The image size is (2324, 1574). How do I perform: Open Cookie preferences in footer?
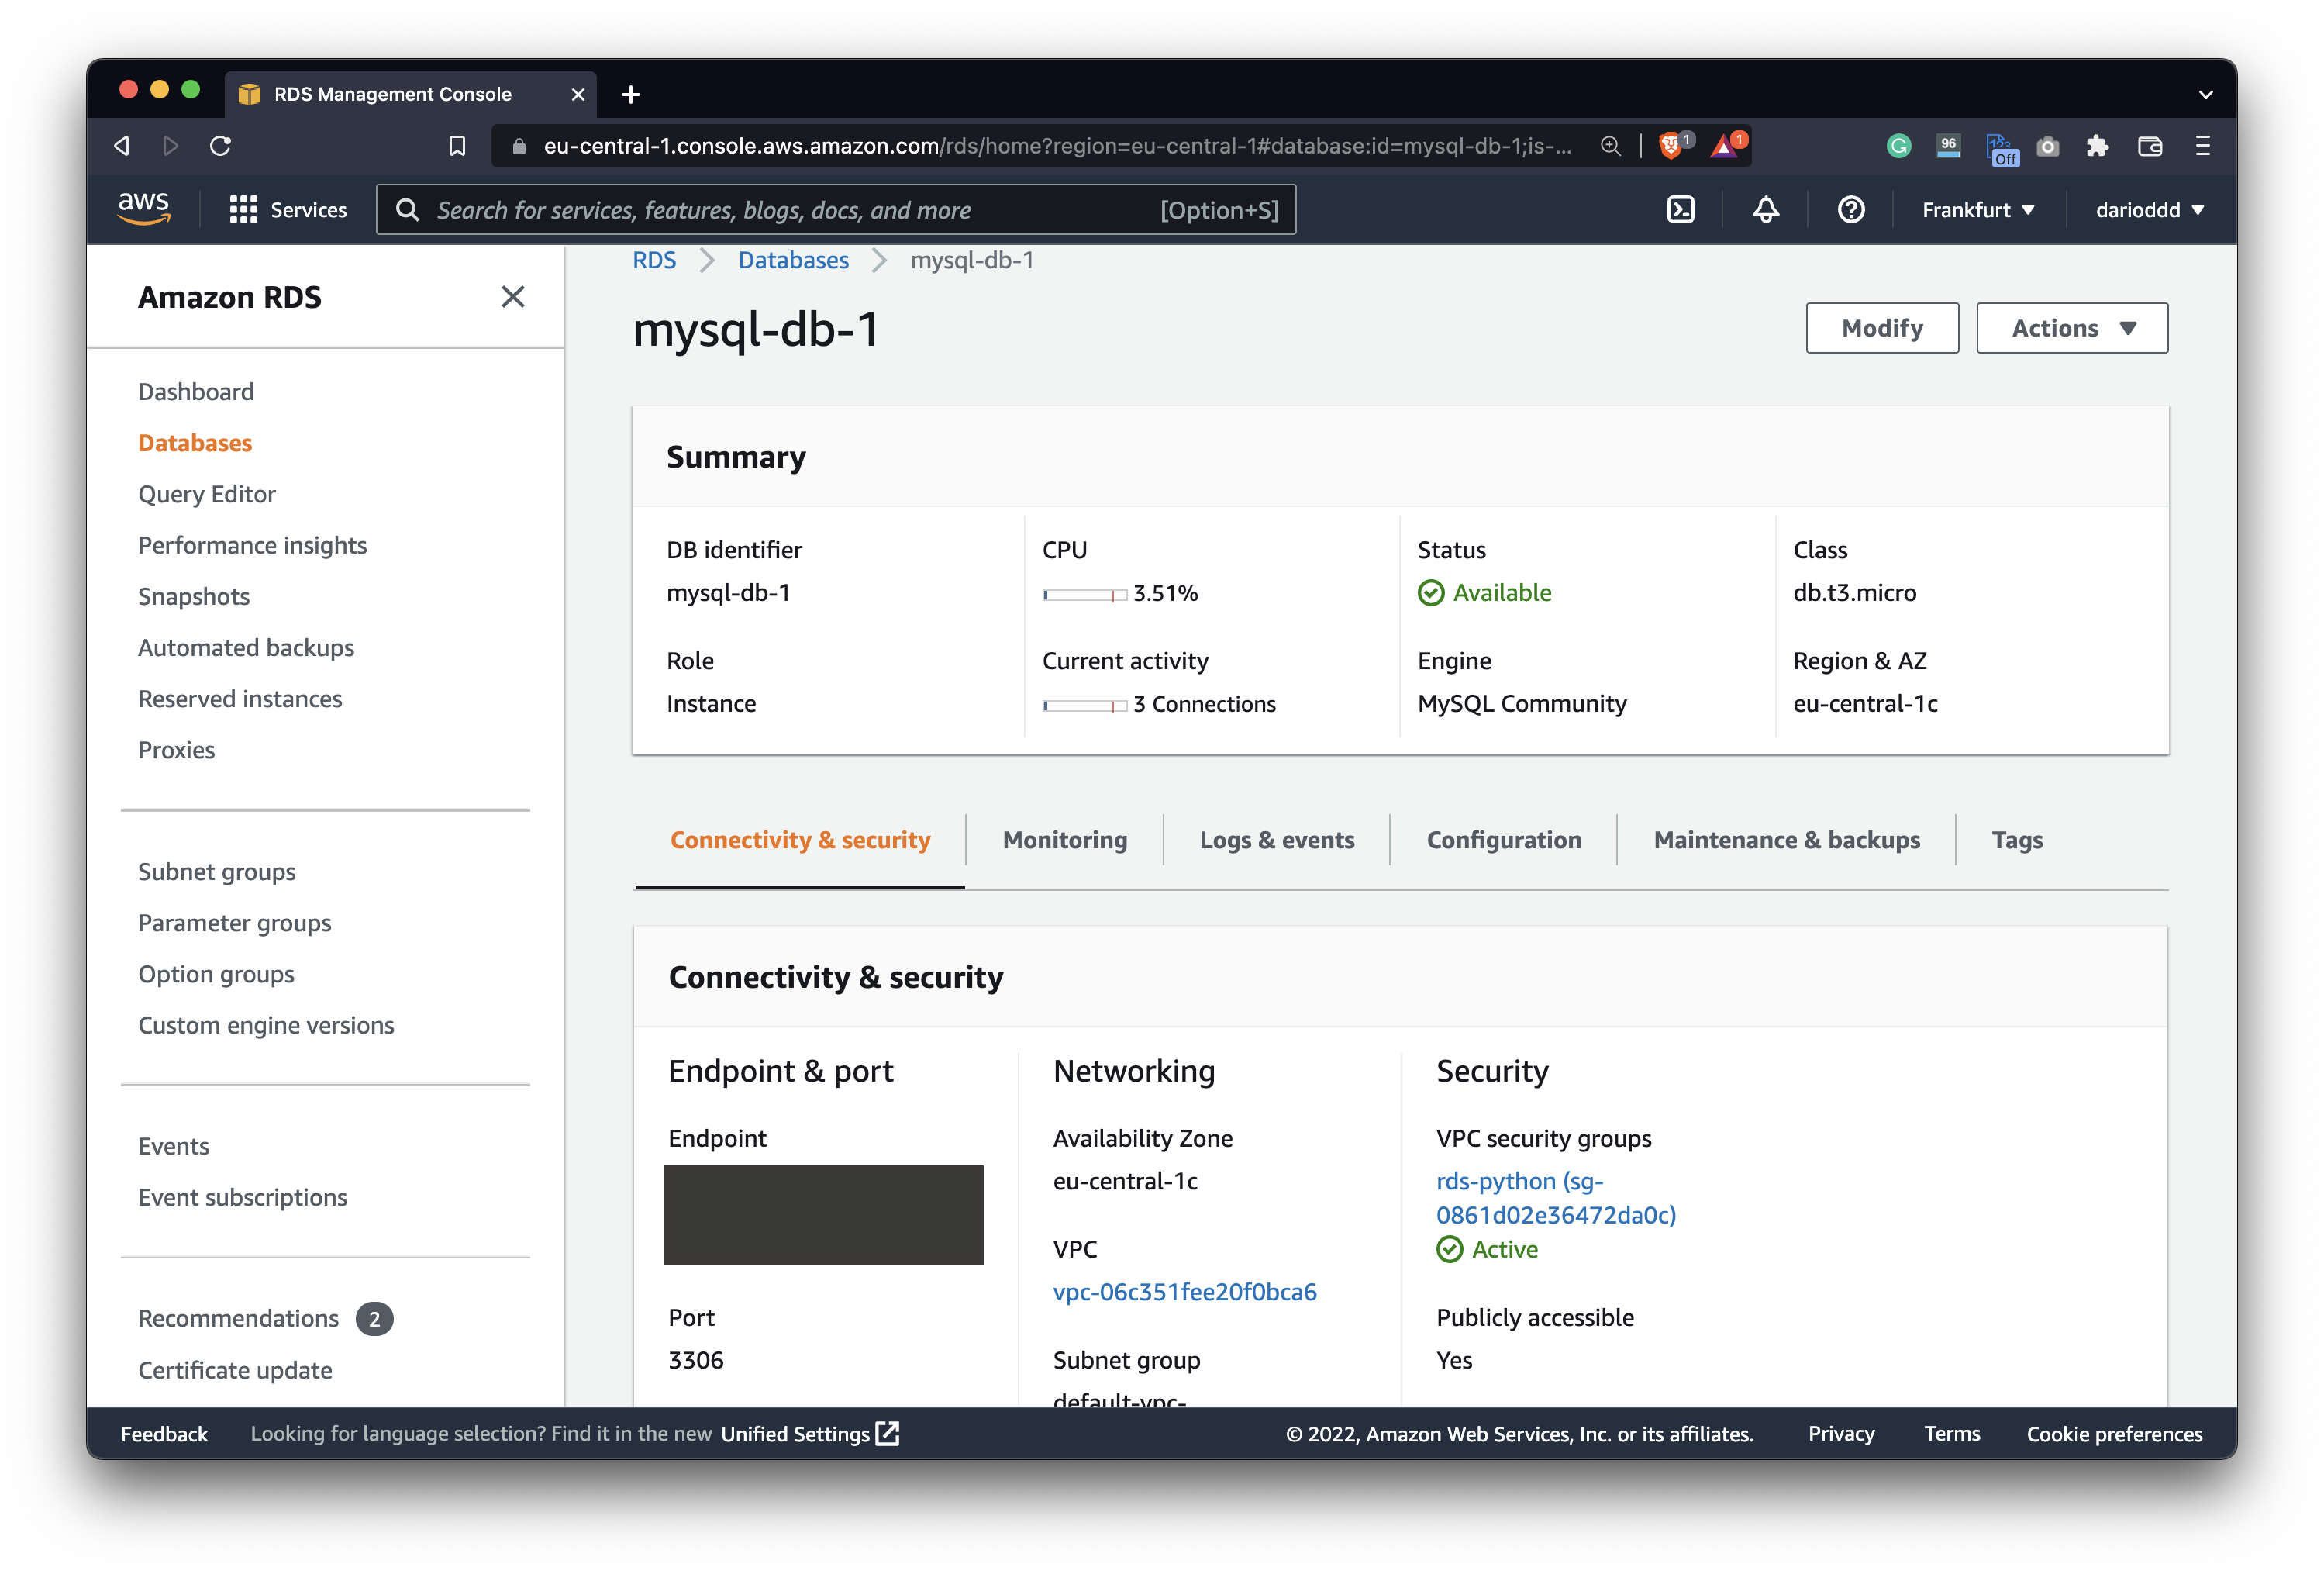[x=2114, y=1434]
